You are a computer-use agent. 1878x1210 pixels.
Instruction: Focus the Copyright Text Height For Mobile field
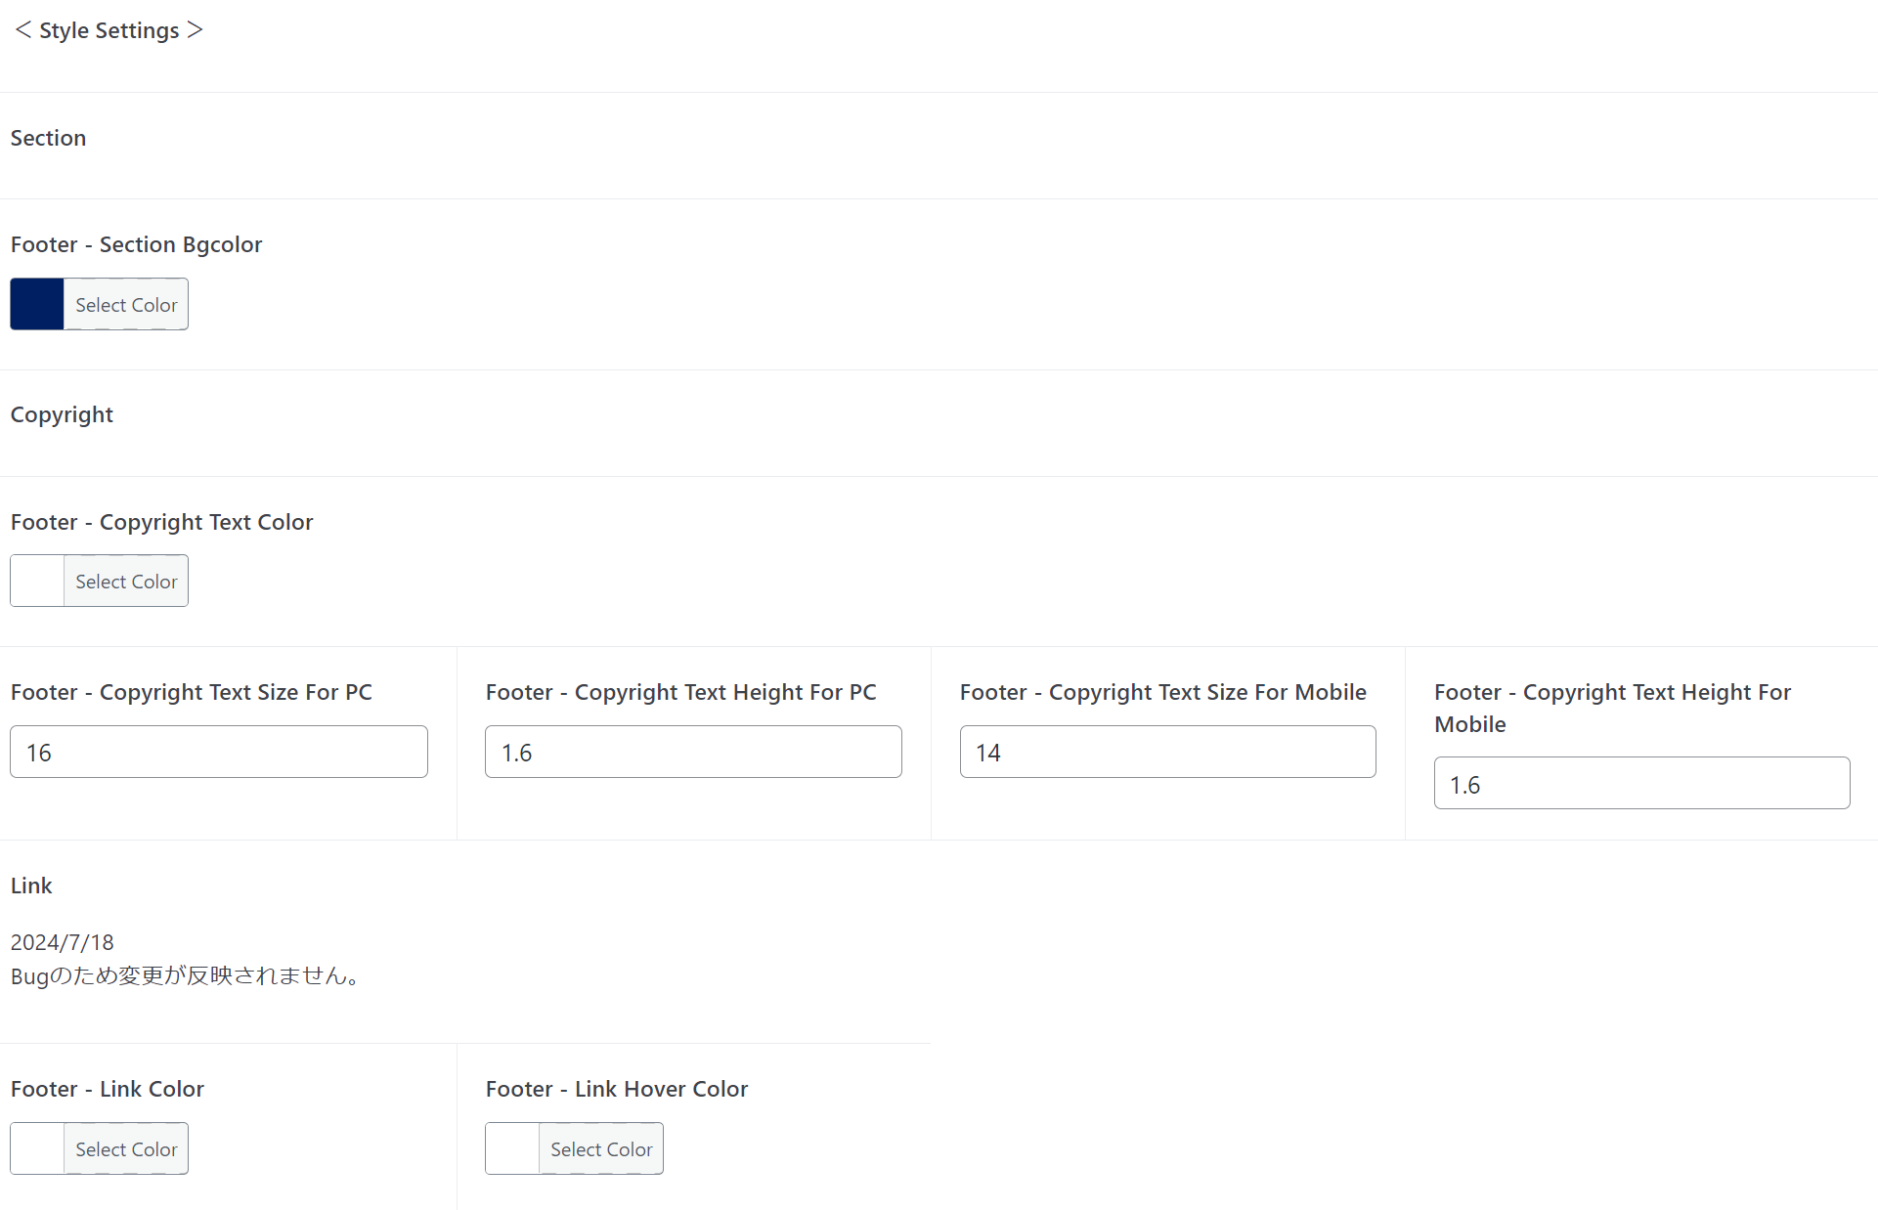[x=1642, y=783]
